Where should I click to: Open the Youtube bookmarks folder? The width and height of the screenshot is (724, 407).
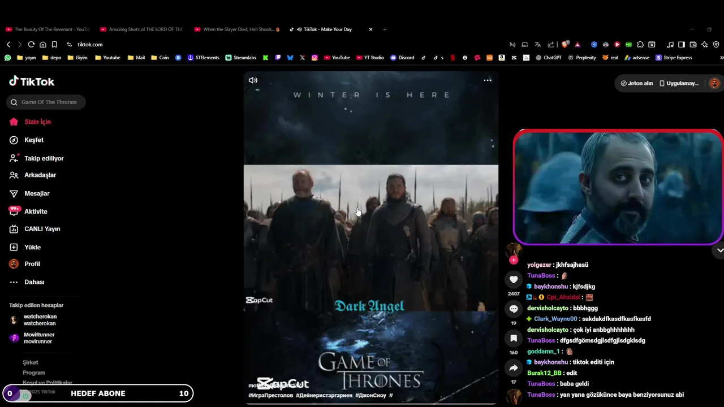(x=107, y=58)
